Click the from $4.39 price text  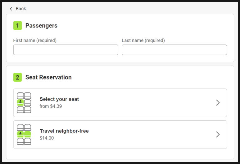[x=51, y=106]
